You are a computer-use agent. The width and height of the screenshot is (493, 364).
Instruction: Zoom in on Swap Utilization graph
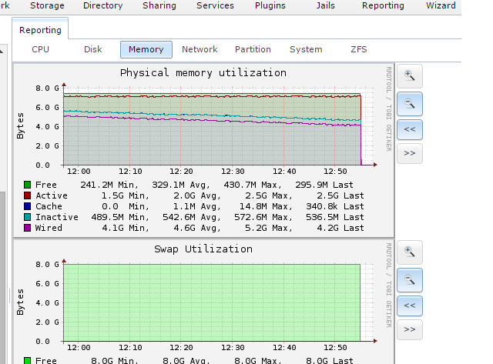coord(410,252)
